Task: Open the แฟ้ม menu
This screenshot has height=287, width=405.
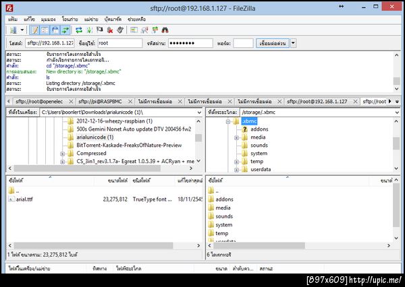Action: 13,20
